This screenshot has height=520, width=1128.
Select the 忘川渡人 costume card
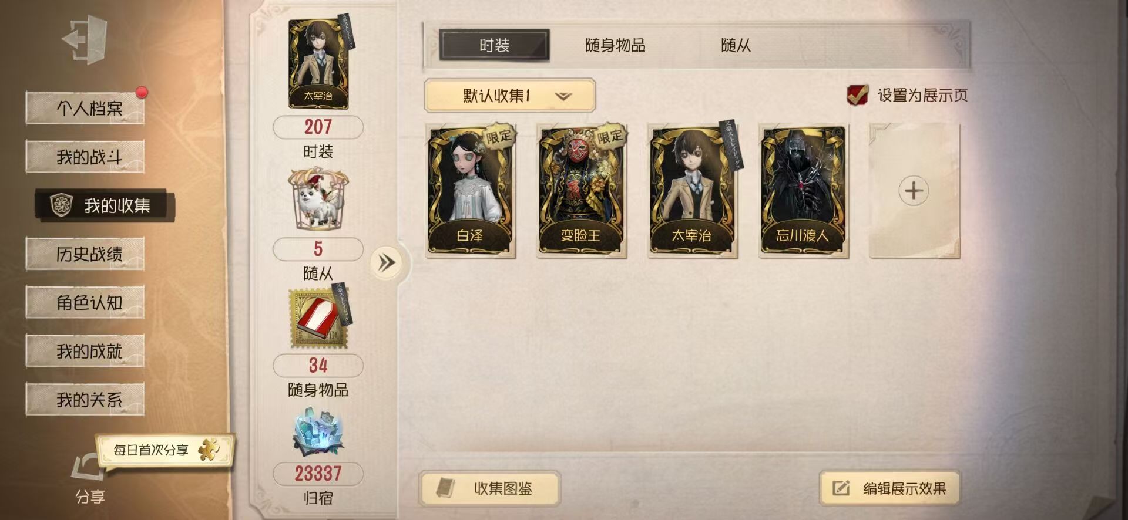803,191
